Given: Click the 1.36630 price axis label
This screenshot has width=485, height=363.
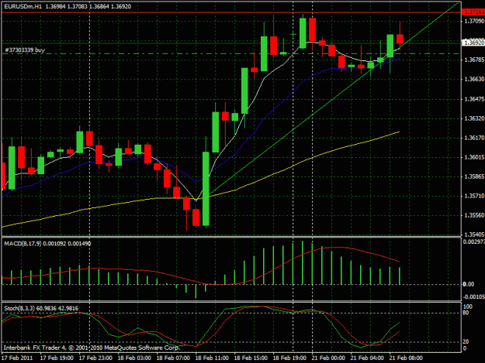Looking at the screenshot, I should pyautogui.click(x=474, y=79).
